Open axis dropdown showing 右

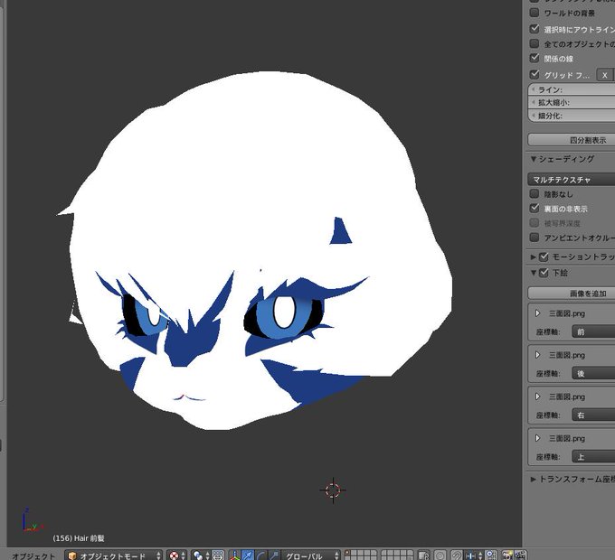pyautogui.click(x=593, y=415)
